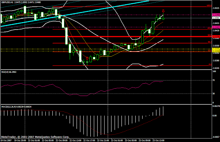The height and width of the screenshot is (142, 220).
Task: Click the GBPUSD,H1 chart title text
Action: [7, 2]
